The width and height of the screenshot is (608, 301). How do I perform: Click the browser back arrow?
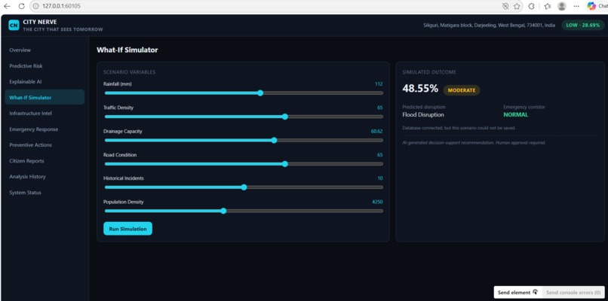pyautogui.click(x=7, y=6)
